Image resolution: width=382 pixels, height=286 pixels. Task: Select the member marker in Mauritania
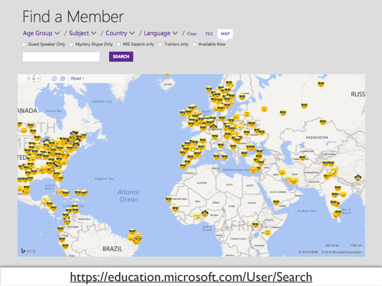coord(169,200)
